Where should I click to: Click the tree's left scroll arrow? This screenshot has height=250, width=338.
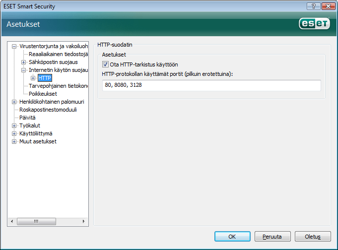12,221
